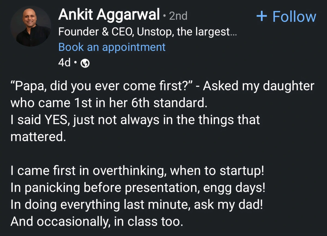Click the Follow label text

click(x=294, y=16)
